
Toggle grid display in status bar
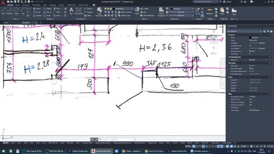(x=194, y=146)
